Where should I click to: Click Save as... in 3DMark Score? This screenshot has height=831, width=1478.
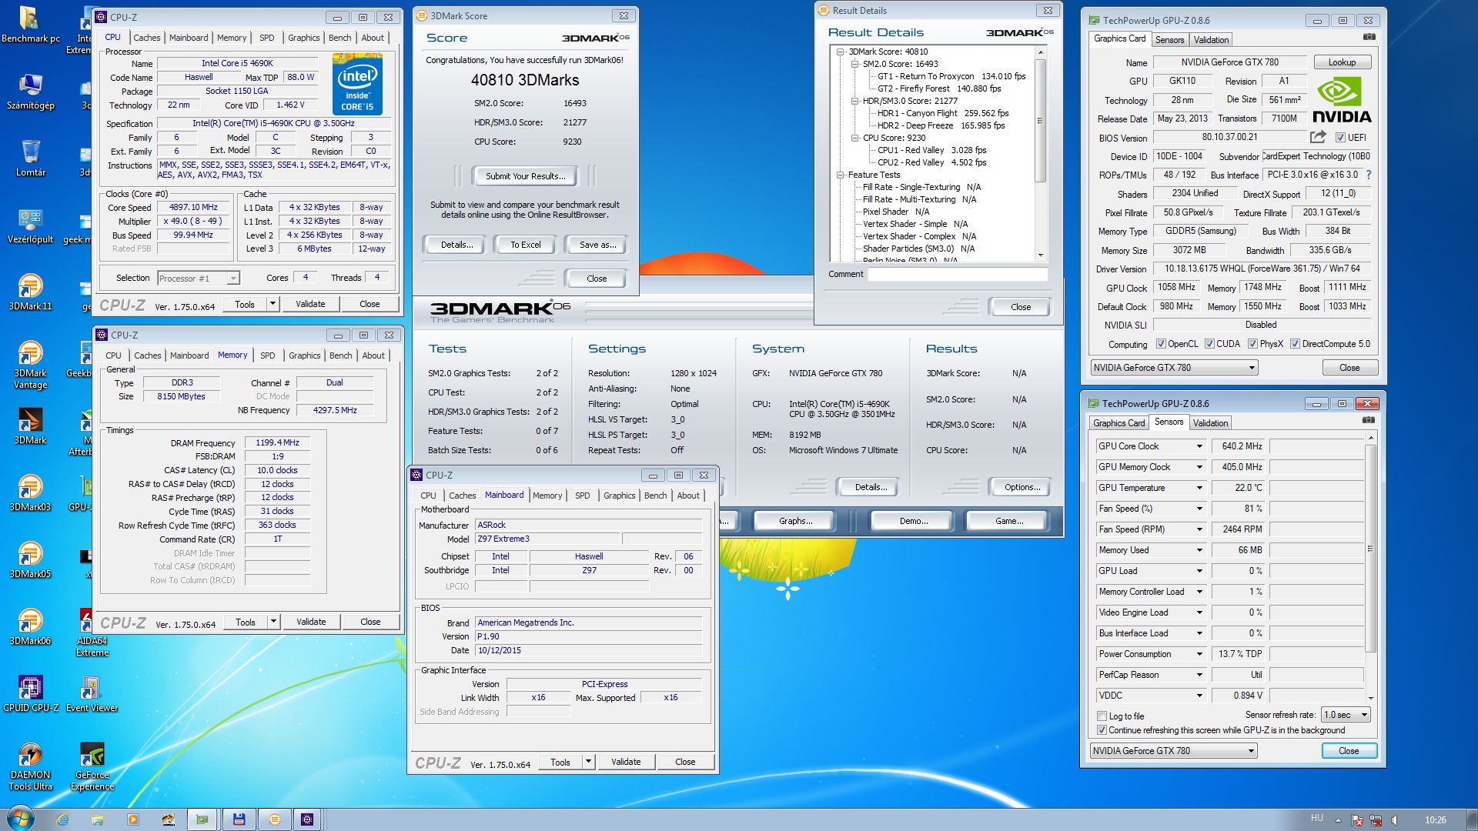[597, 245]
